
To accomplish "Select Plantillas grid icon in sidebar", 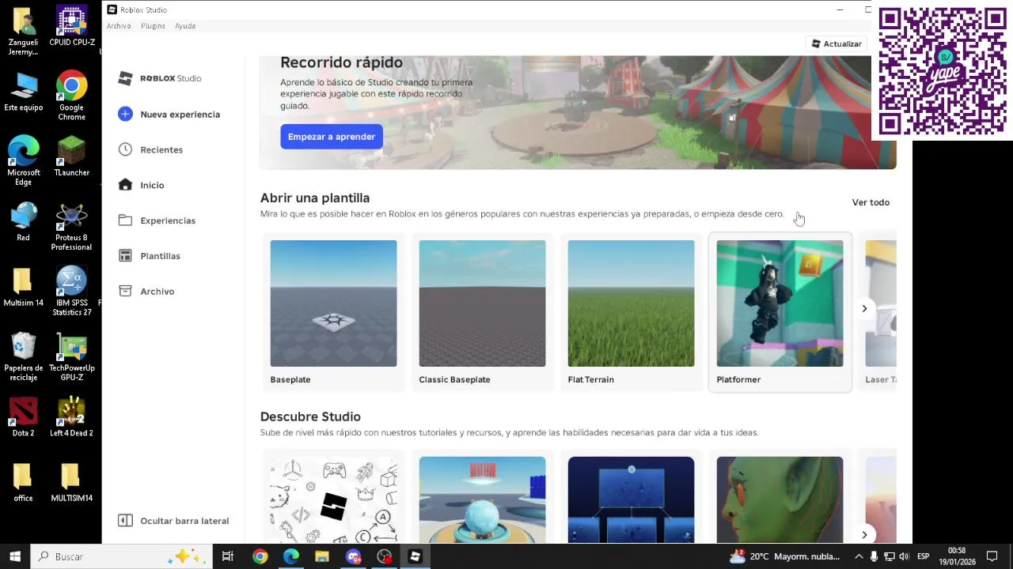I will pyautogui.click(x=125, y=256).
